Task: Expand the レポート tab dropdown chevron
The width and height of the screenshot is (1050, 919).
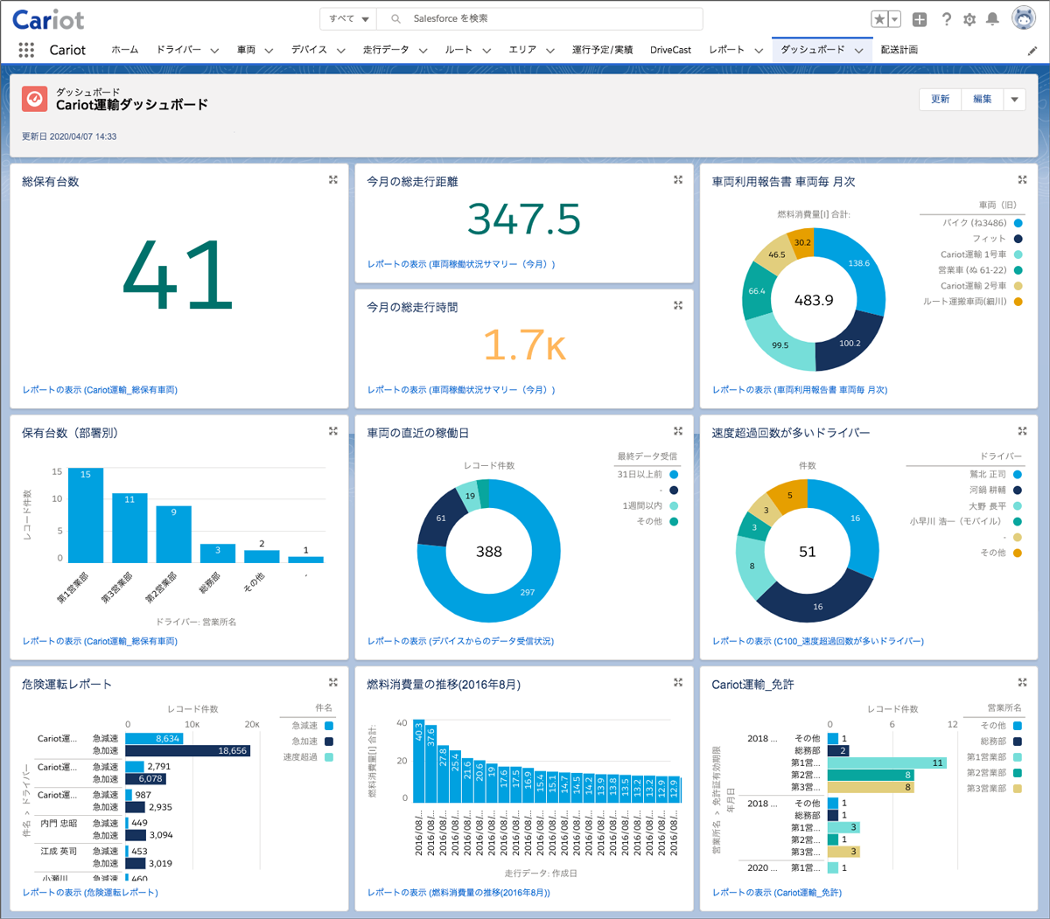Action: point(759,51)
